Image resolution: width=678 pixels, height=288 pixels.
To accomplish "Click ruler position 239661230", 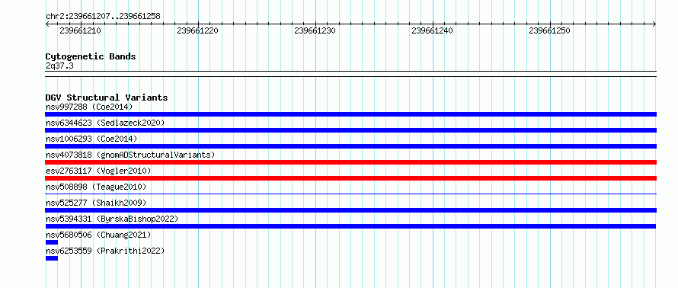I will pos(315,30).
